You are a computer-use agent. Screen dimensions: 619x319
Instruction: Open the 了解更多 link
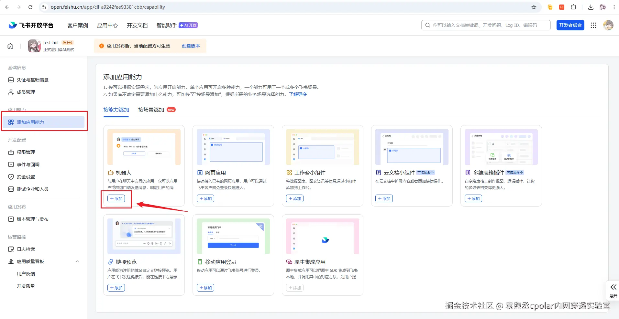298,94
